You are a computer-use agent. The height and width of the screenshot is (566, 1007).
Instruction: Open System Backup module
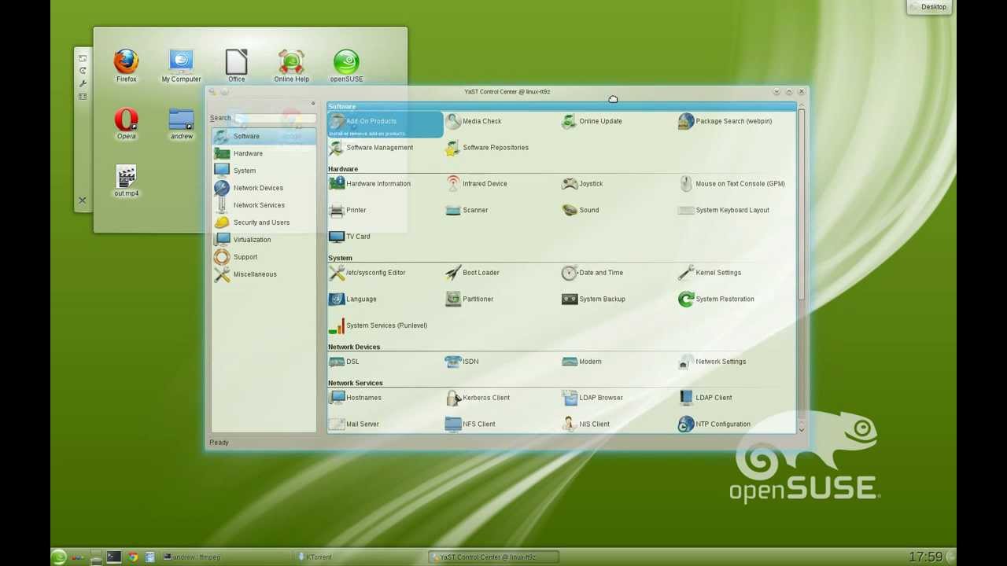(x=593, y=300)
